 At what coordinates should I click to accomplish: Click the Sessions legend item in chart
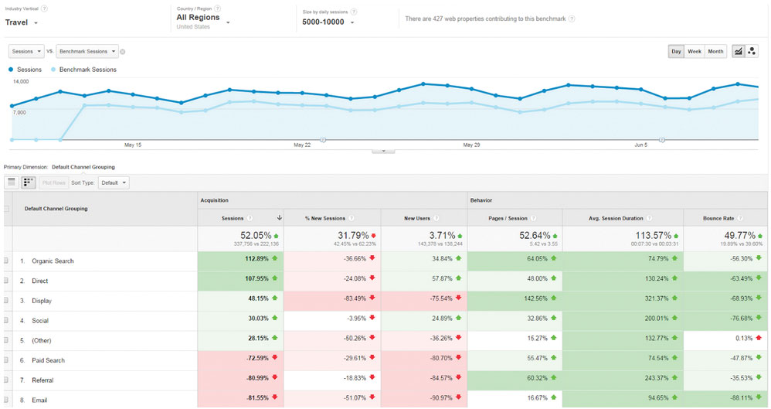[x=25, y=70]
